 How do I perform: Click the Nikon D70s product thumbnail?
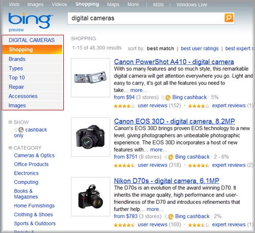90,197
